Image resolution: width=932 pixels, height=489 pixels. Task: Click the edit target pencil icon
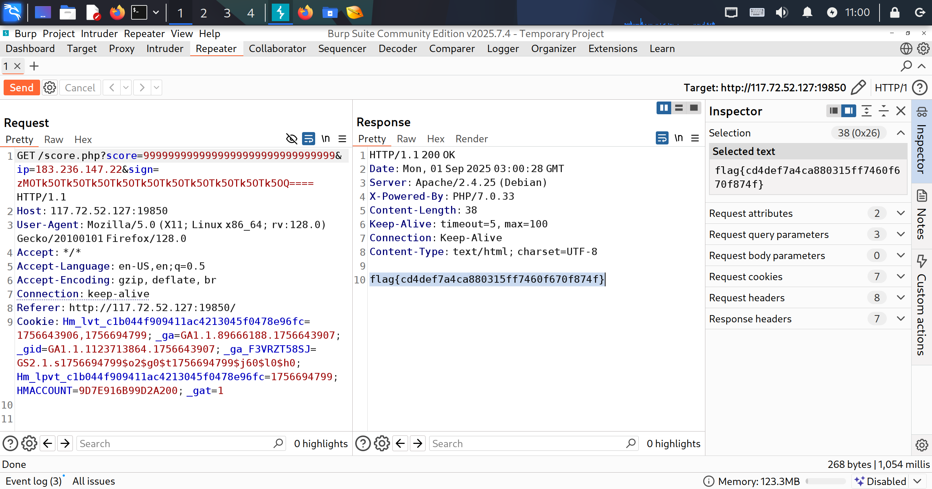[858, 88]
